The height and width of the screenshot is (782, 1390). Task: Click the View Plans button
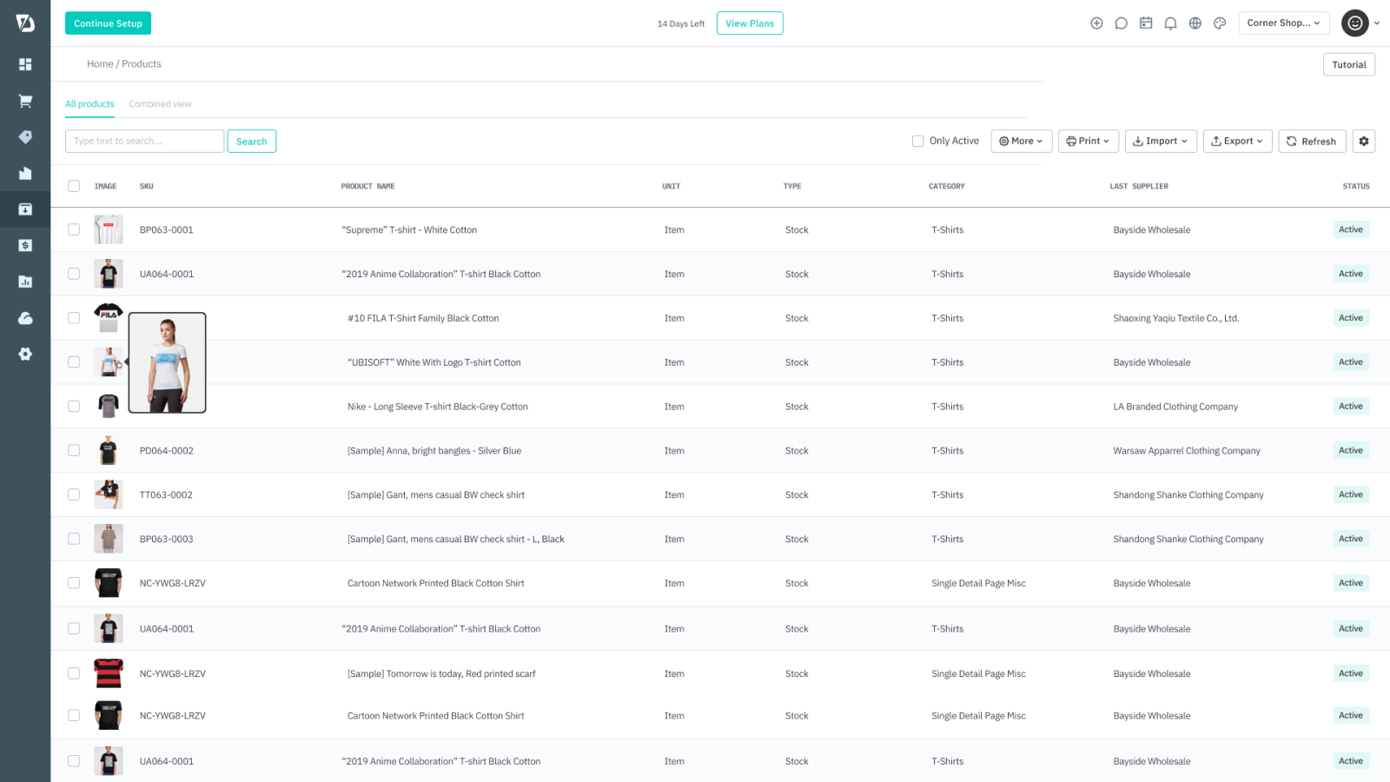(x=750, y=23)
